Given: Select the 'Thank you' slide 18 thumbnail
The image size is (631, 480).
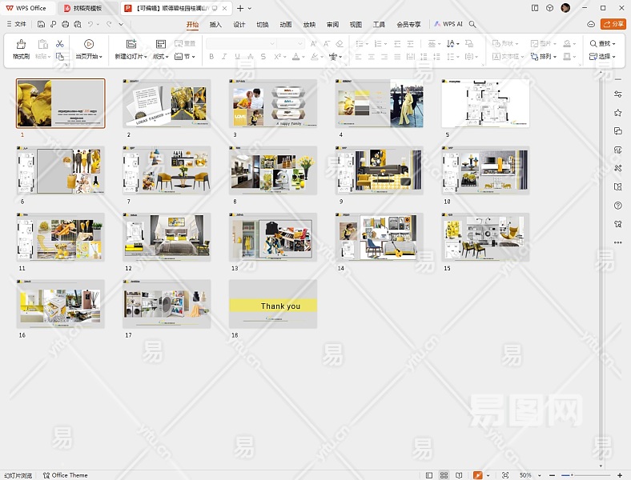Looking at the screenshot, I should pyautogui.click(x=273, y=304).
